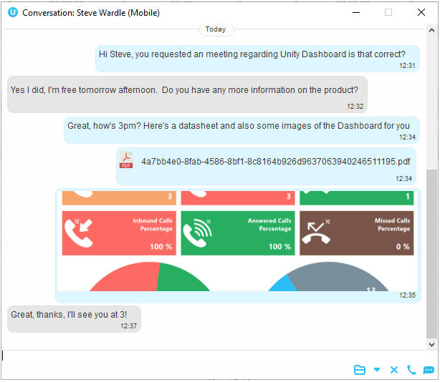
Task: Open the attached PDF datasheet filename
Action: [275, 161]
